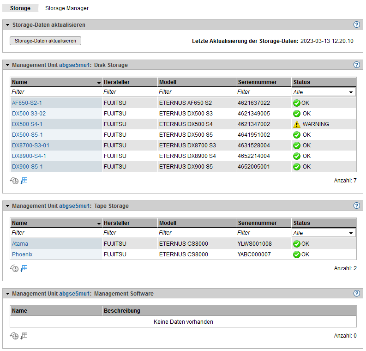
Task: Open the Phoenix tape storage link
Action: coord(22,254)
